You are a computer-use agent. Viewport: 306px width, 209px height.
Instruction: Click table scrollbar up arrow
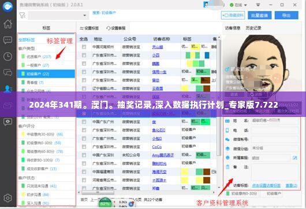tap(219, 37)
